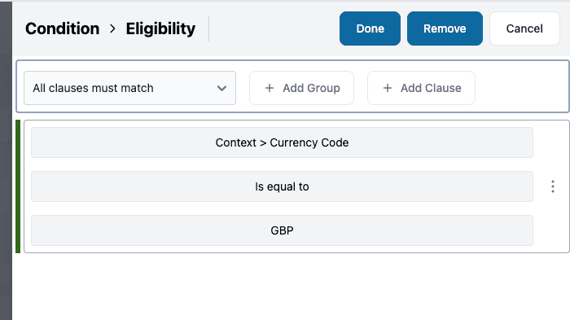Viewport: 570px width, 320px height.
Task: Click the plus icon in Add Group
Action: pos(270,88)
